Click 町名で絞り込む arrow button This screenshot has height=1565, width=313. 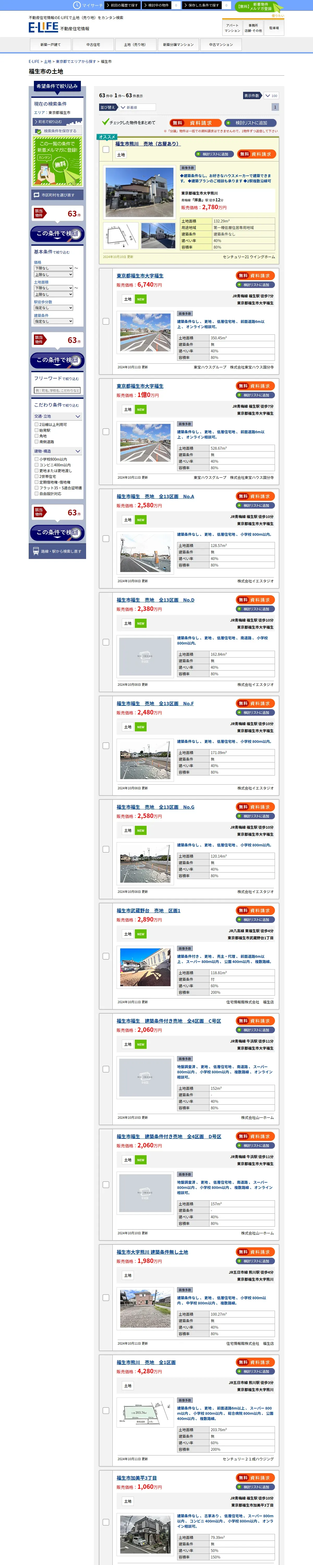point(57,122)
